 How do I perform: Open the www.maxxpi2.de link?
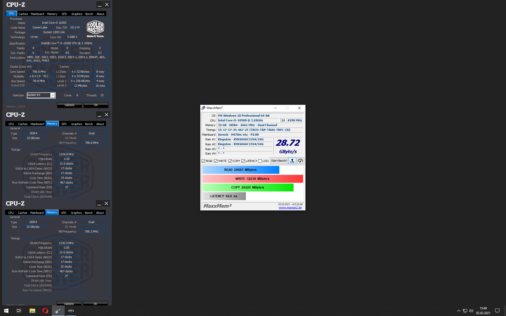point(290,208)
